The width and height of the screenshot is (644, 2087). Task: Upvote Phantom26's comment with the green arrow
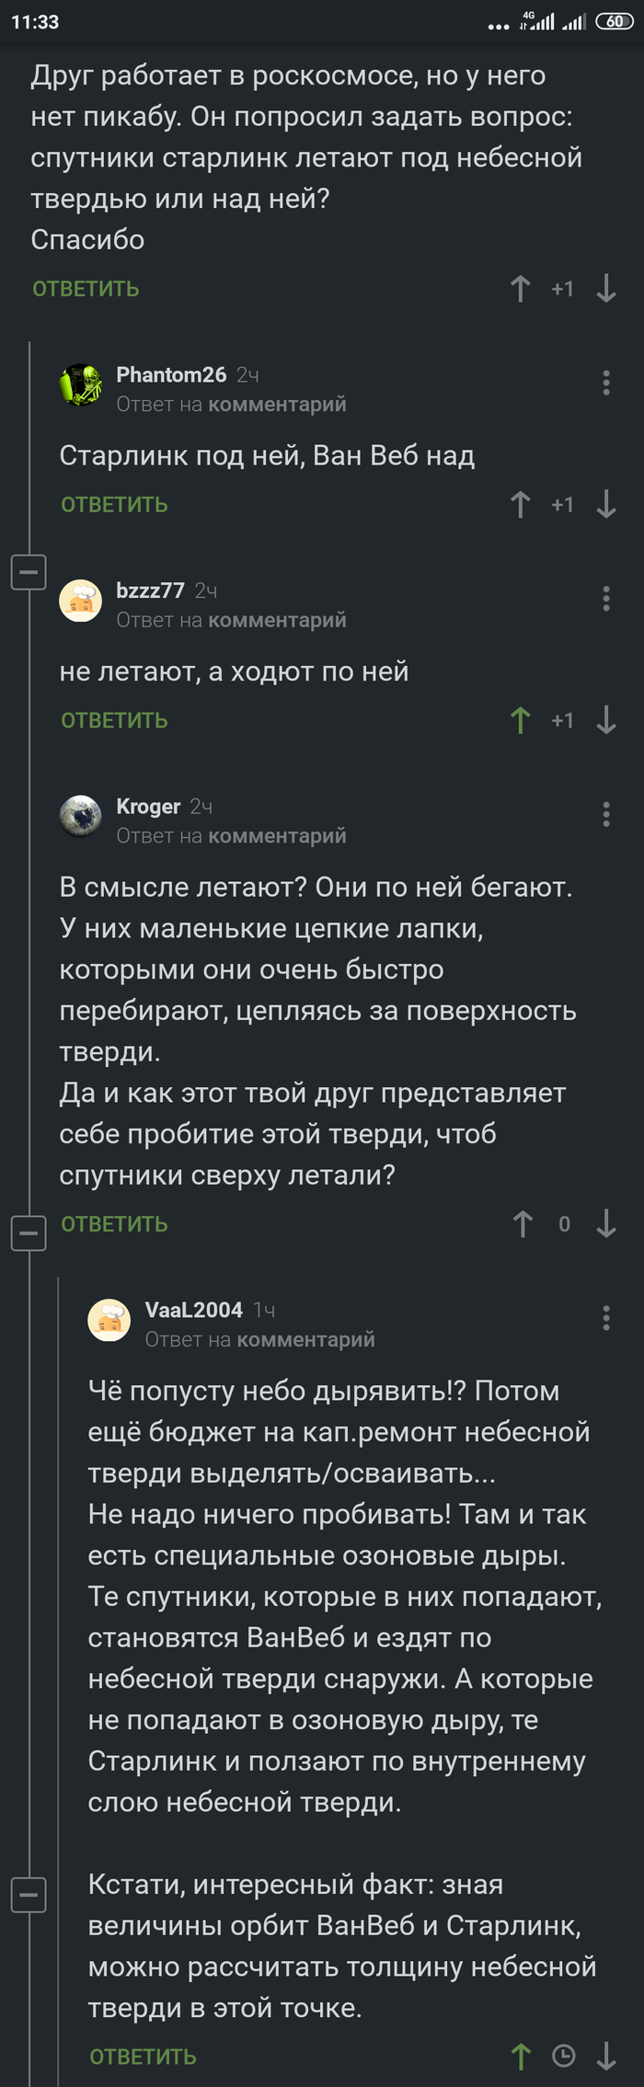pyautogui.click(x=521, y=504)
